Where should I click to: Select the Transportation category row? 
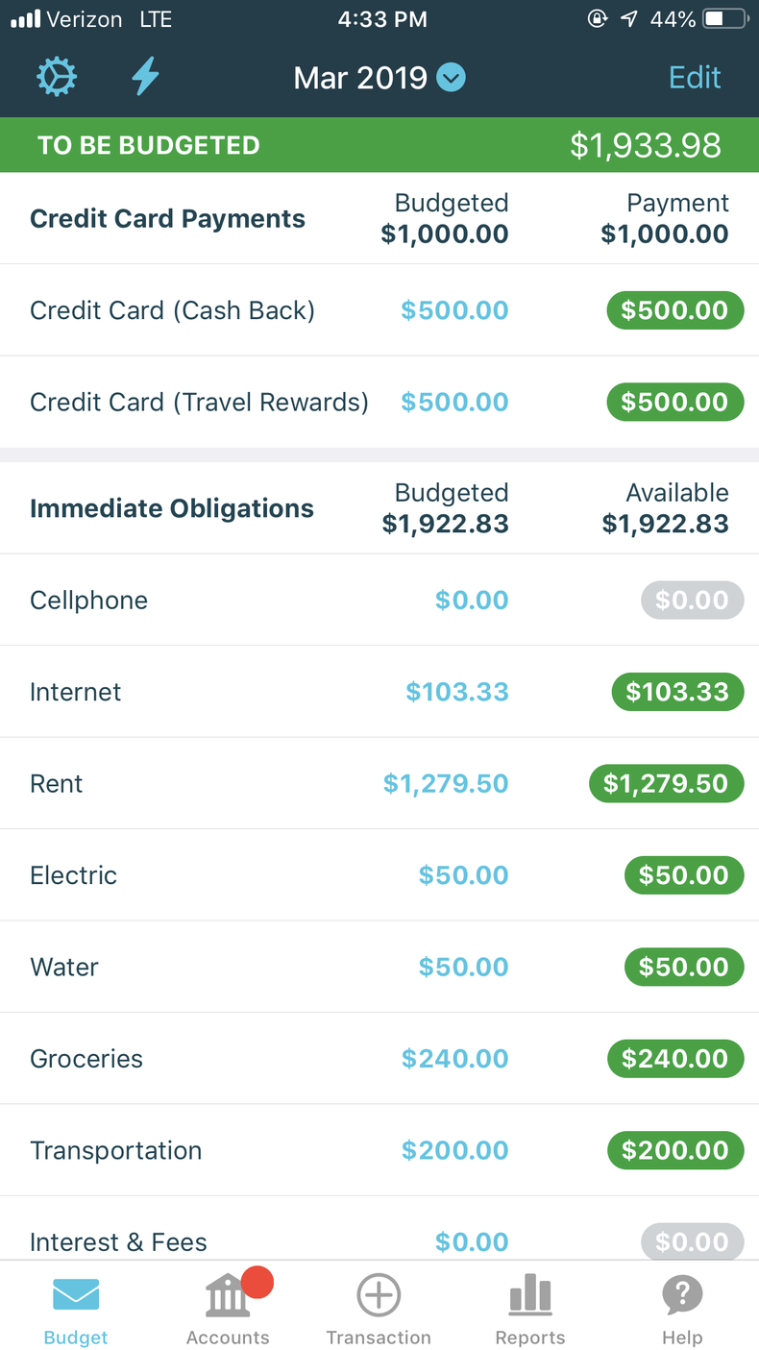click(x=116, y=1150)
